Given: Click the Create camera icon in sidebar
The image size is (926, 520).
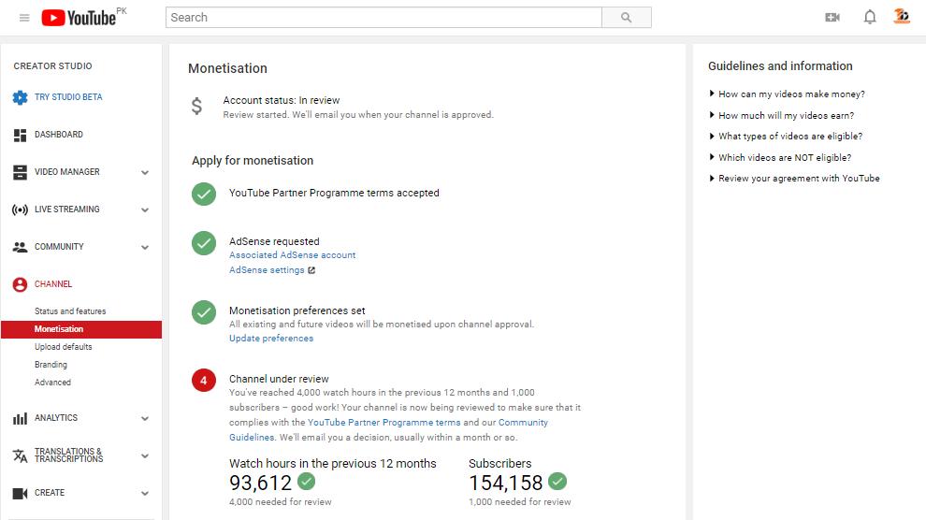Looking at the screenshot, I should 20,493.
